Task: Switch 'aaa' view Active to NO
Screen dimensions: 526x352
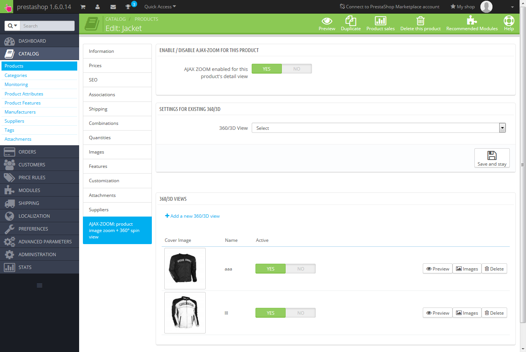Action: pyautogui.click(x=300, y=269)
